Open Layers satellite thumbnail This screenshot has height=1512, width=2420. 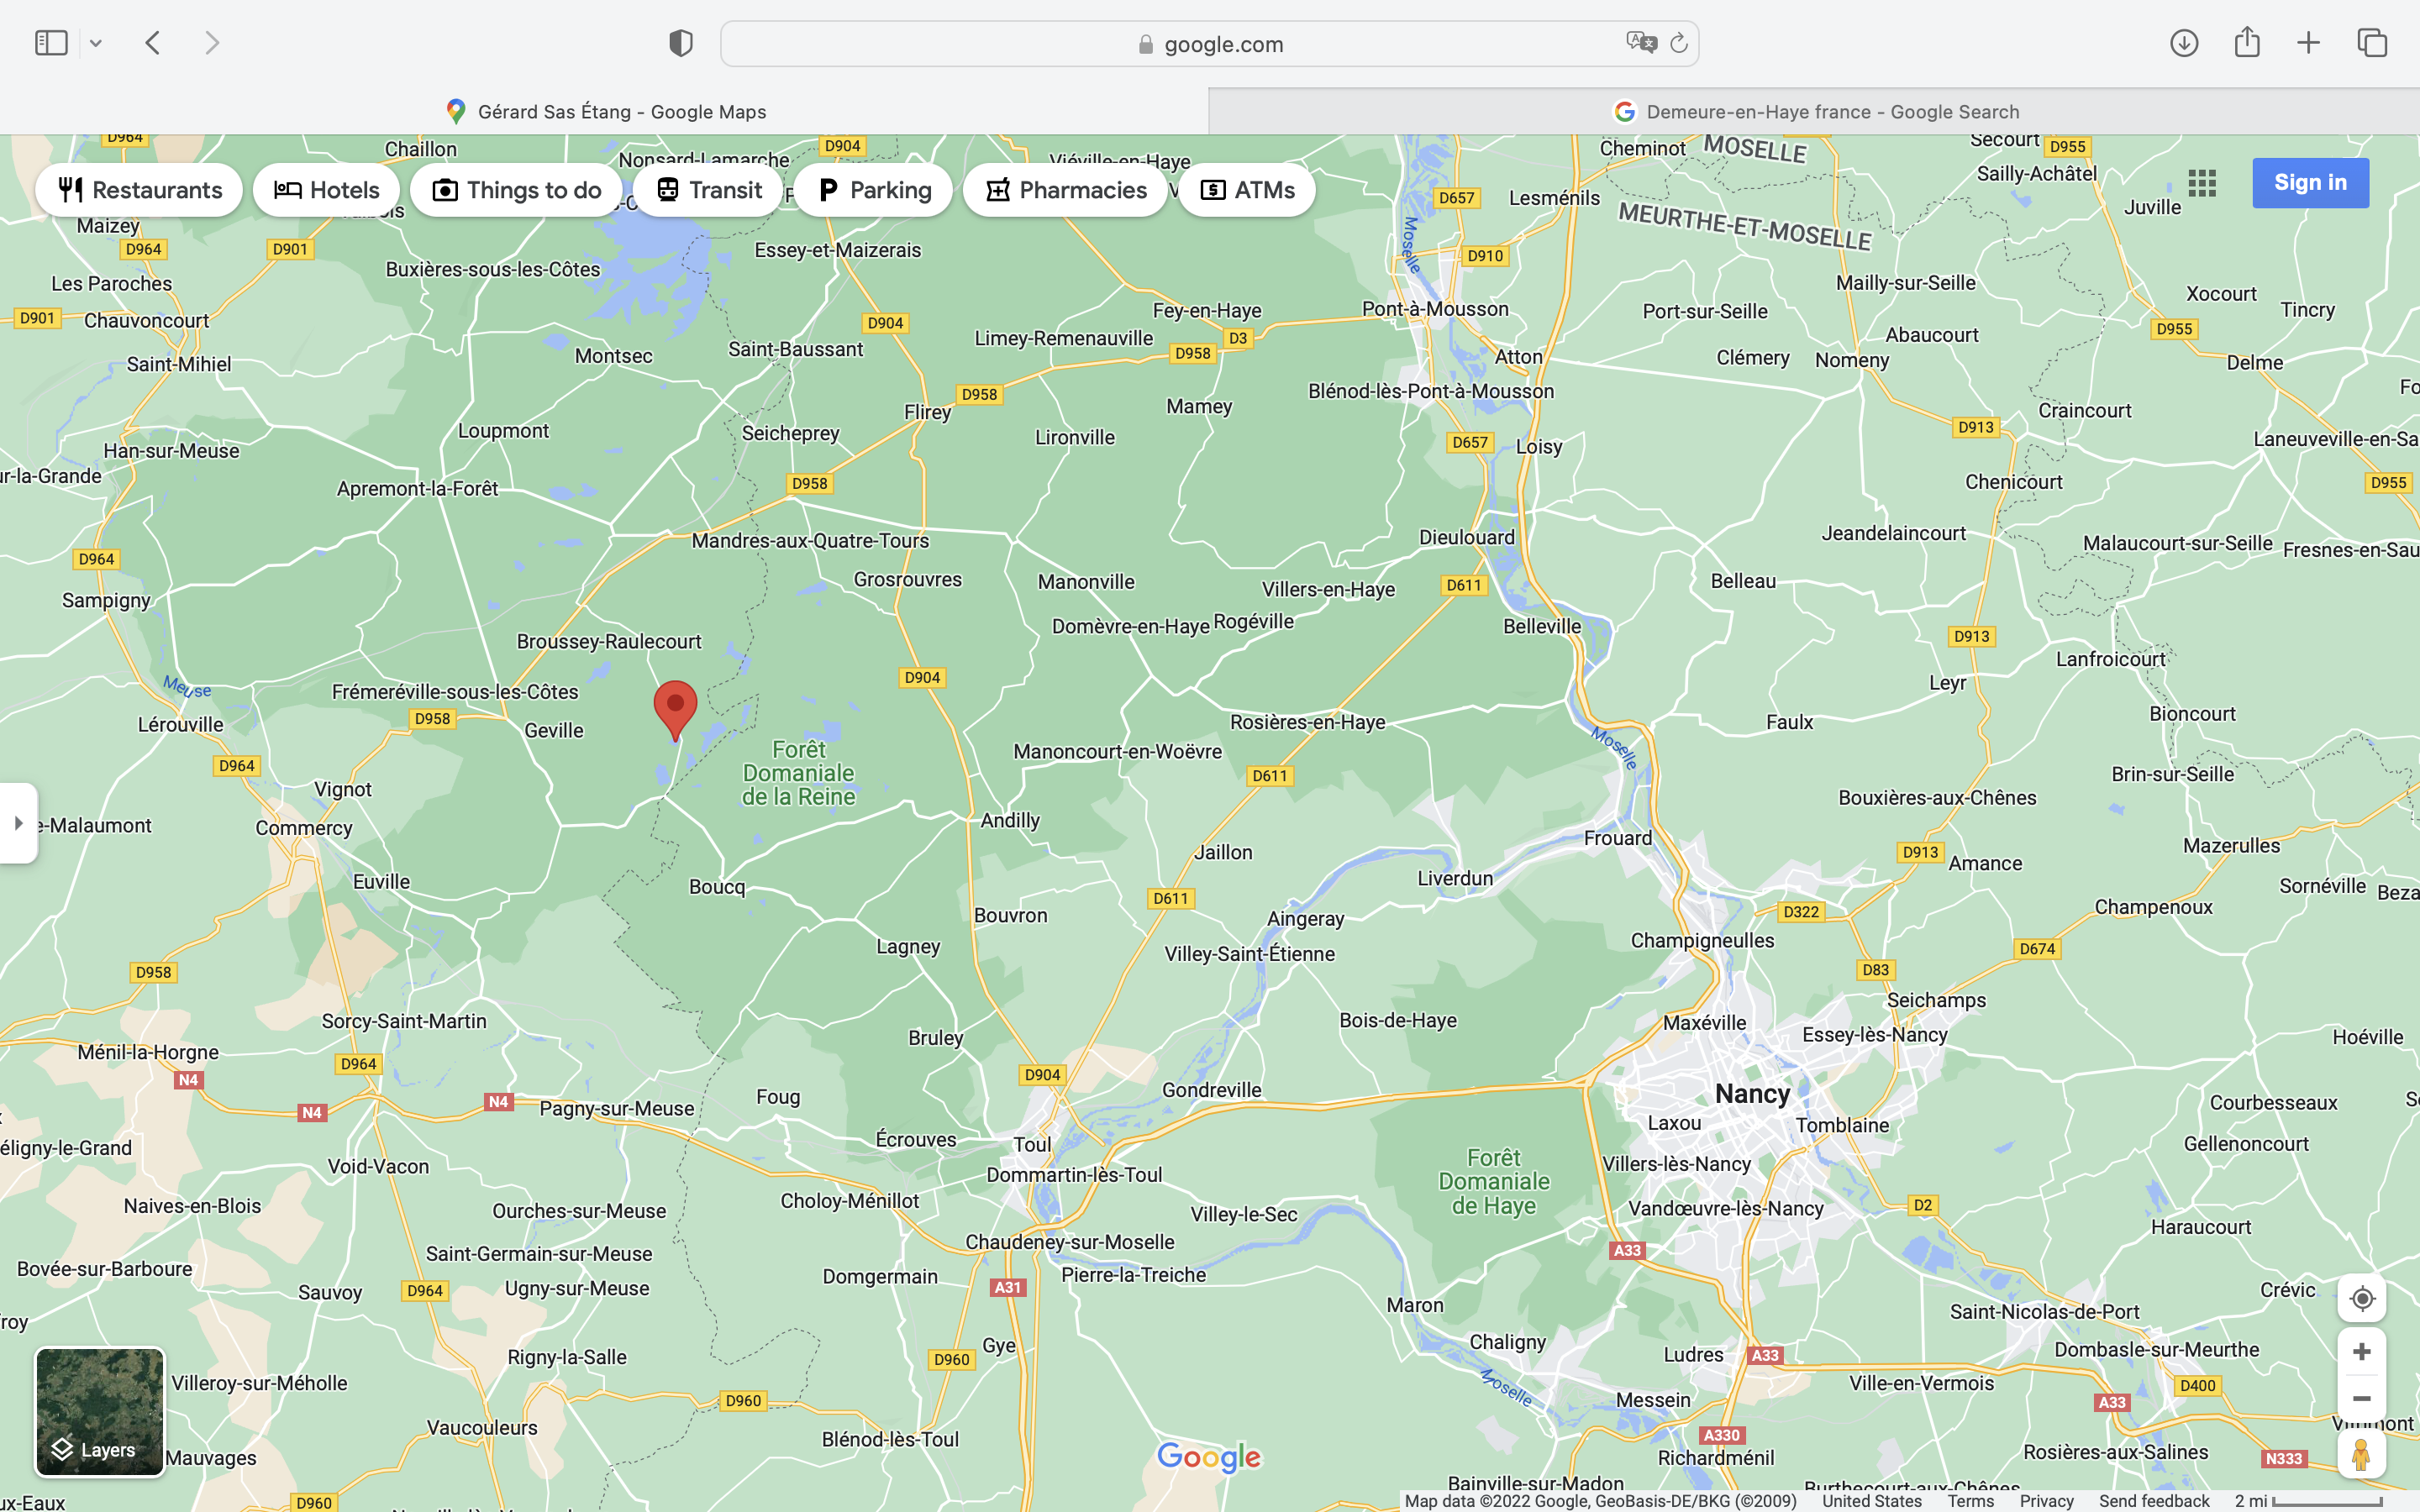pos(99,1411)
